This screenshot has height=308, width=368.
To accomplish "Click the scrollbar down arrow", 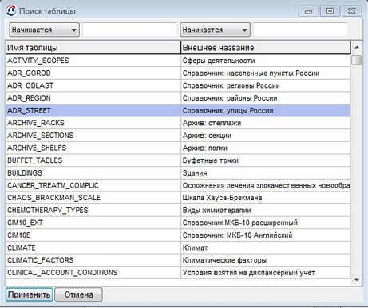I will (x=357, y=280).
